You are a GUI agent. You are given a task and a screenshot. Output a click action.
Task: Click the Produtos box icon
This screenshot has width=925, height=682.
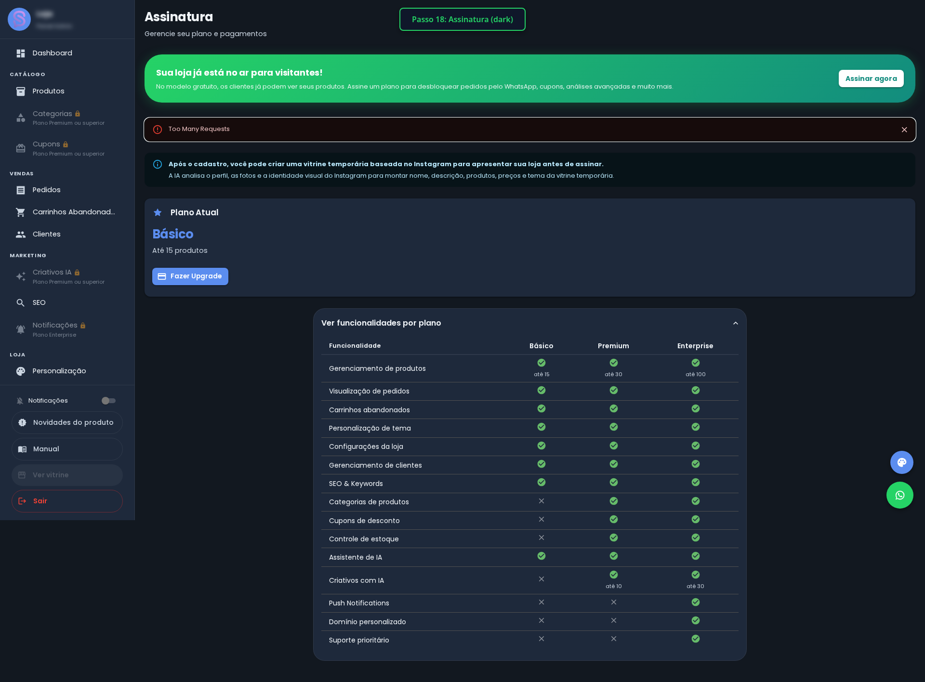click(x=21, y=92)
